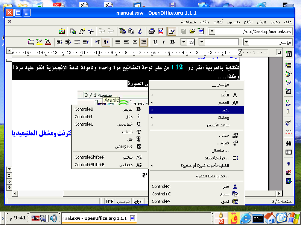301x225 pixels.
Task: Click the Print document icon
Action: [152, 31]
